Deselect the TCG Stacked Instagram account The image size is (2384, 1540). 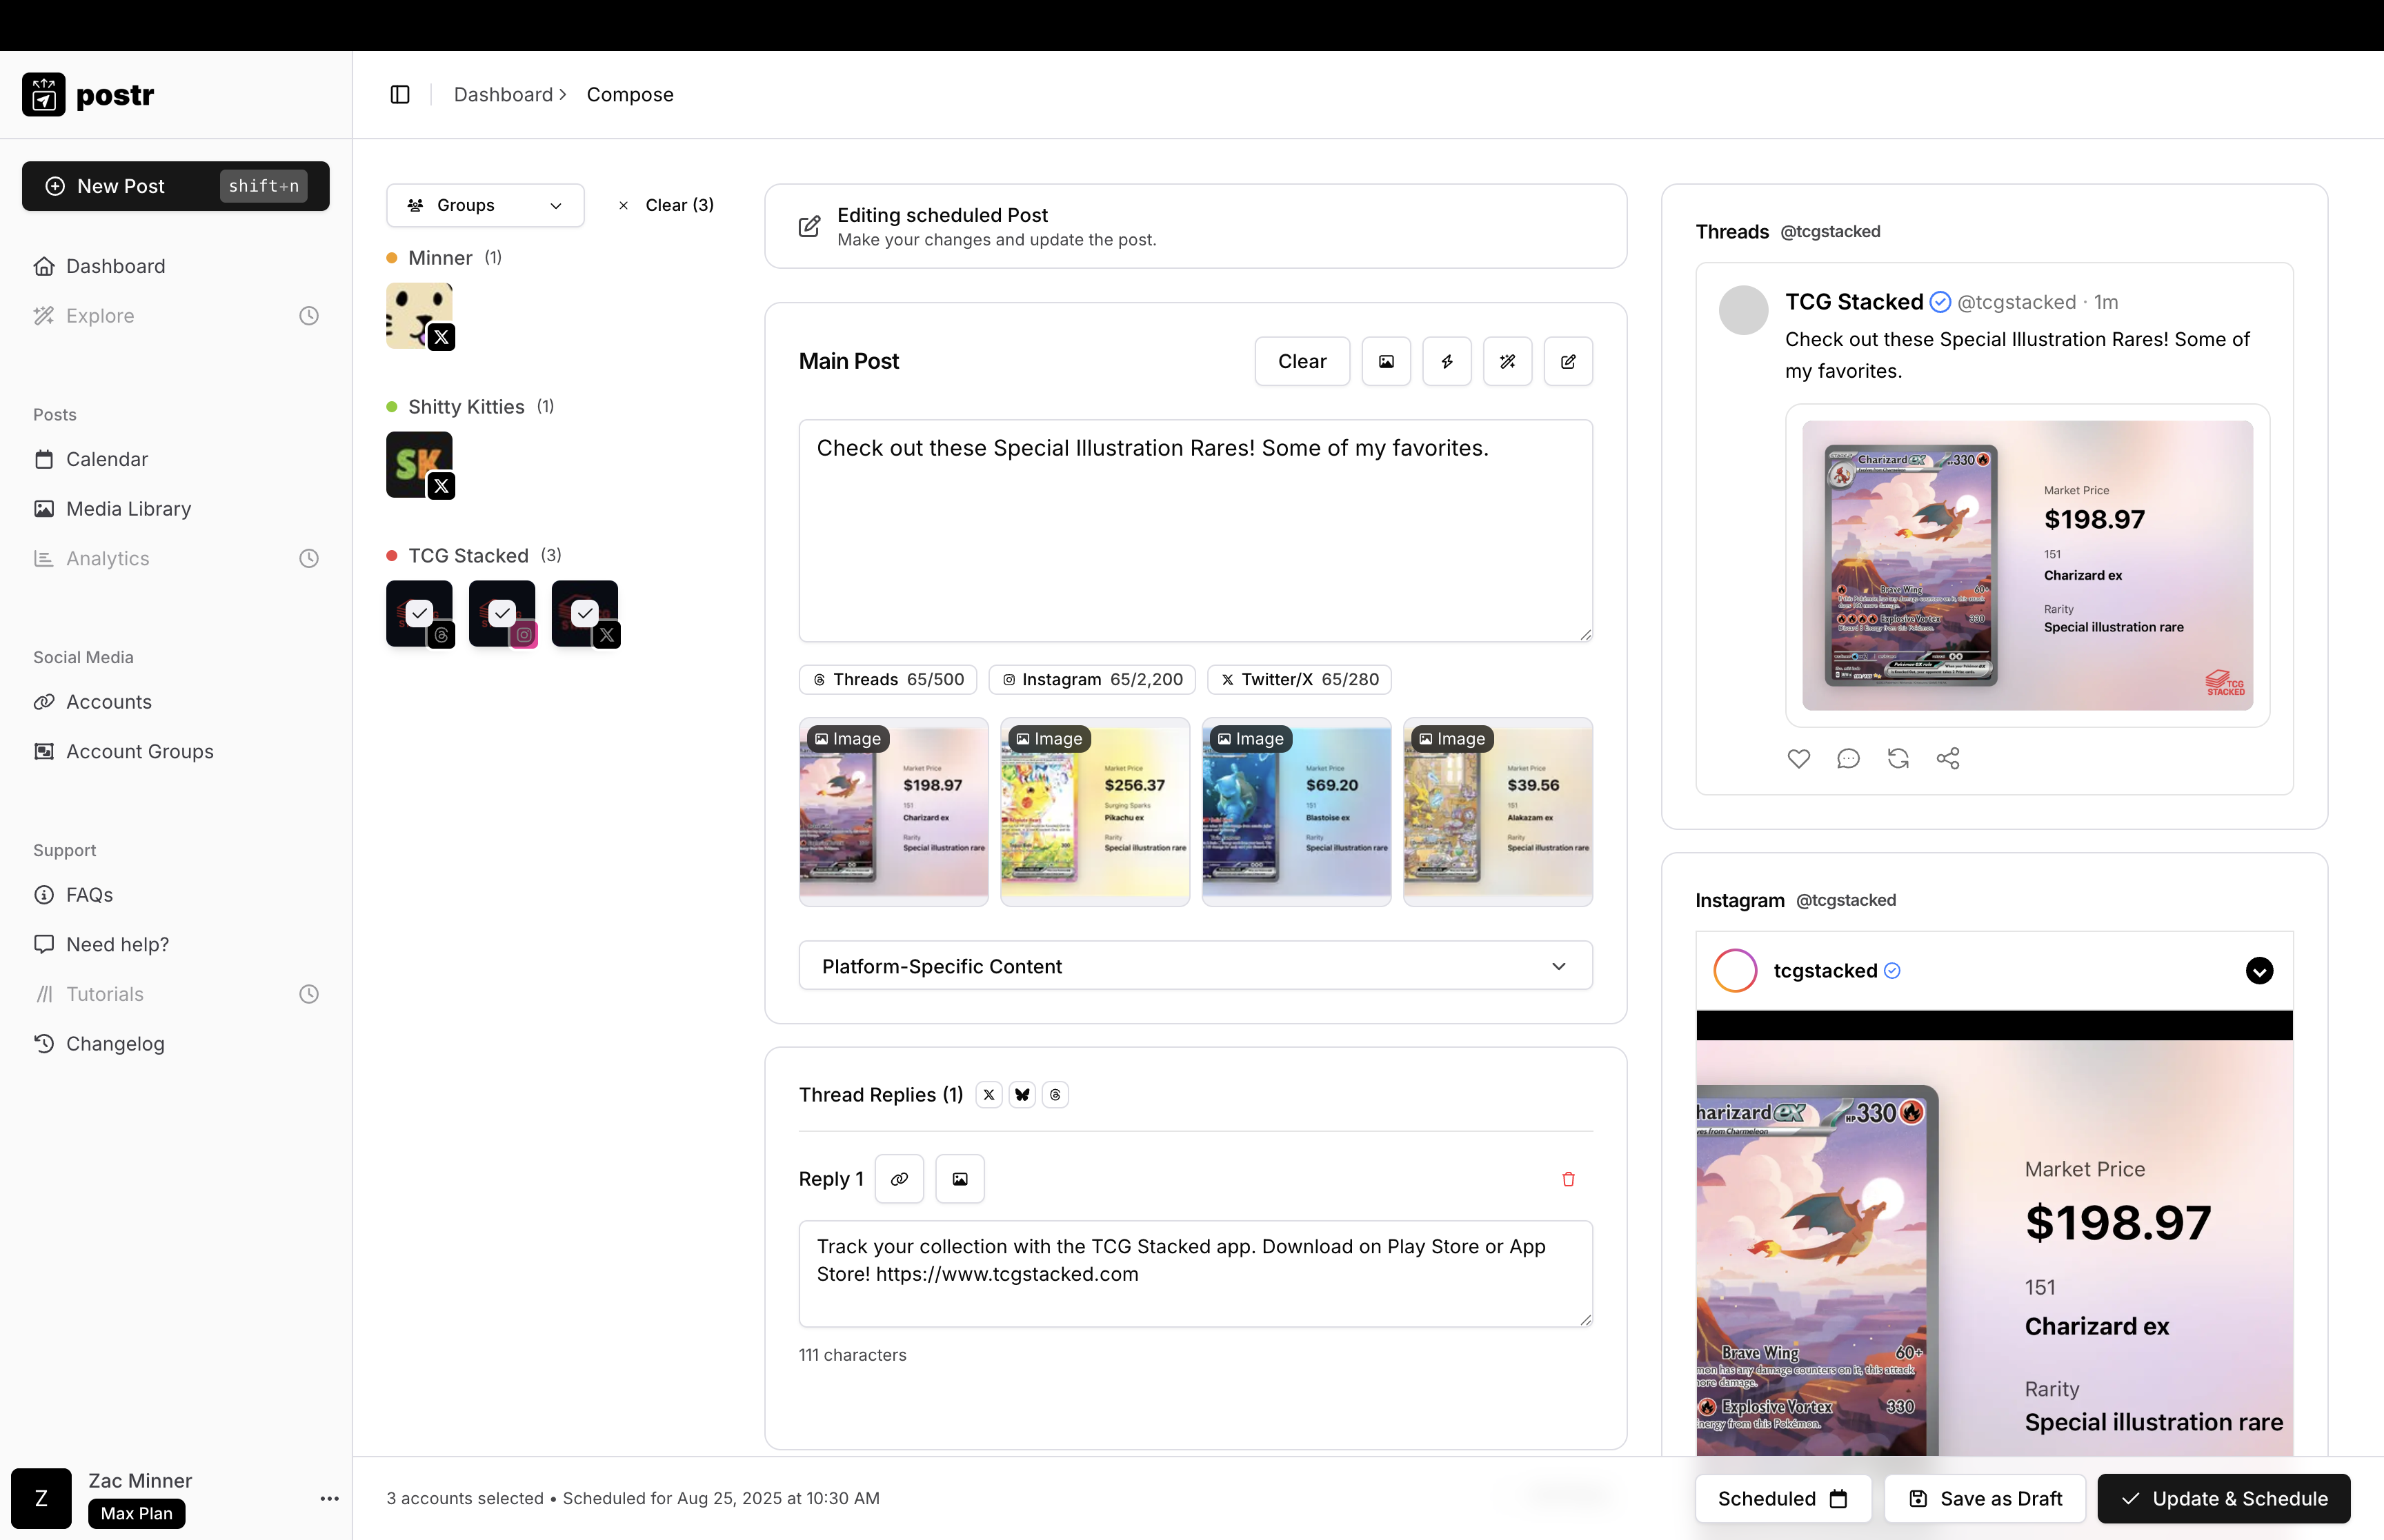point(502,613)
